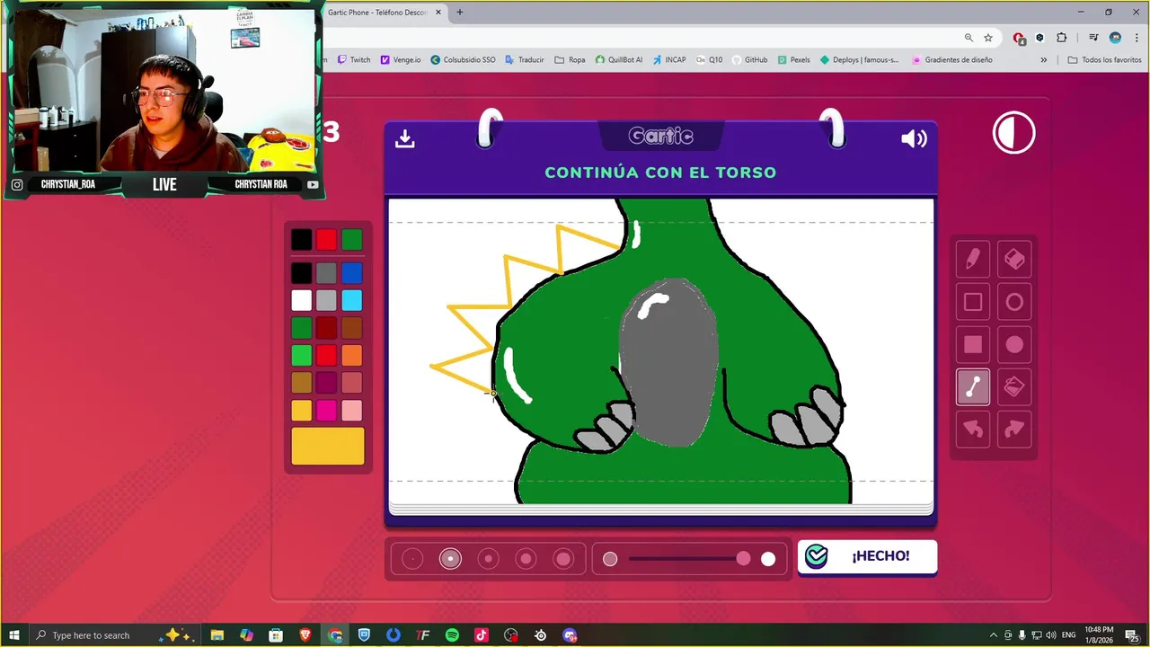1150x647 pixels.
Task: Pick the cyan color swatch
Action: tap(352, 300)
